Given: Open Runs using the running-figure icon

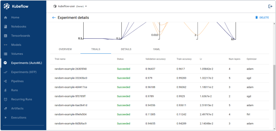Looking at the screenshot, I should click(5, 90).
